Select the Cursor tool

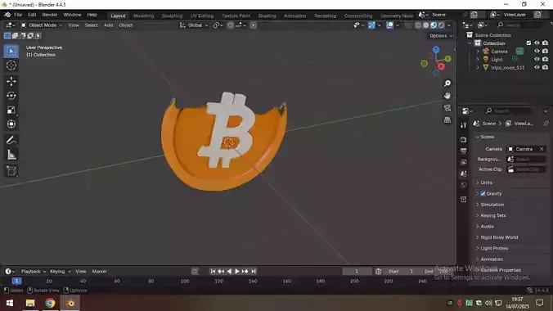11,65
